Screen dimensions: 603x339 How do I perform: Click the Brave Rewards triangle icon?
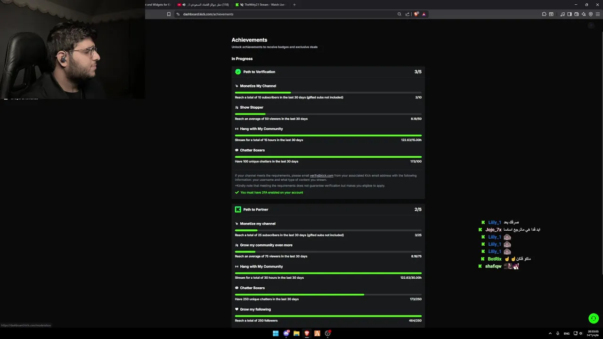click(x=424, y=14)
